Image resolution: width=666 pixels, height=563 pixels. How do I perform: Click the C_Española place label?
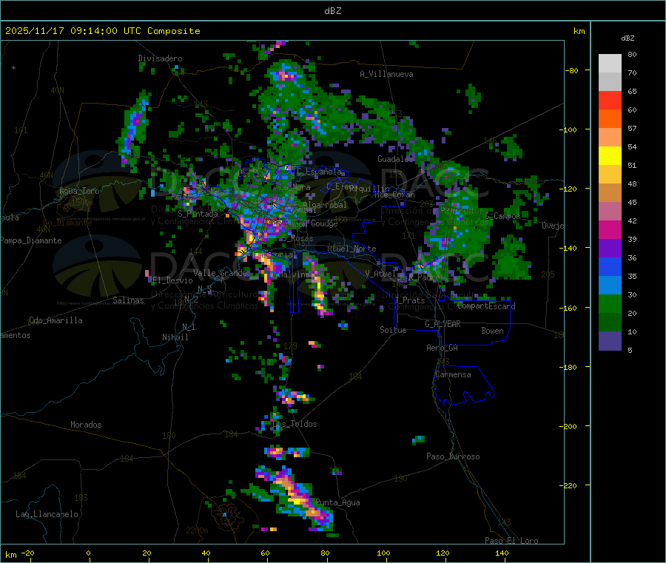point(319,172)
